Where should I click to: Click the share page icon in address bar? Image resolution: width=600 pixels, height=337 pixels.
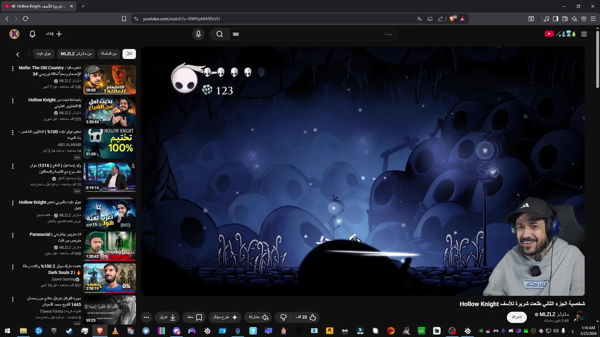click(440, 19)
